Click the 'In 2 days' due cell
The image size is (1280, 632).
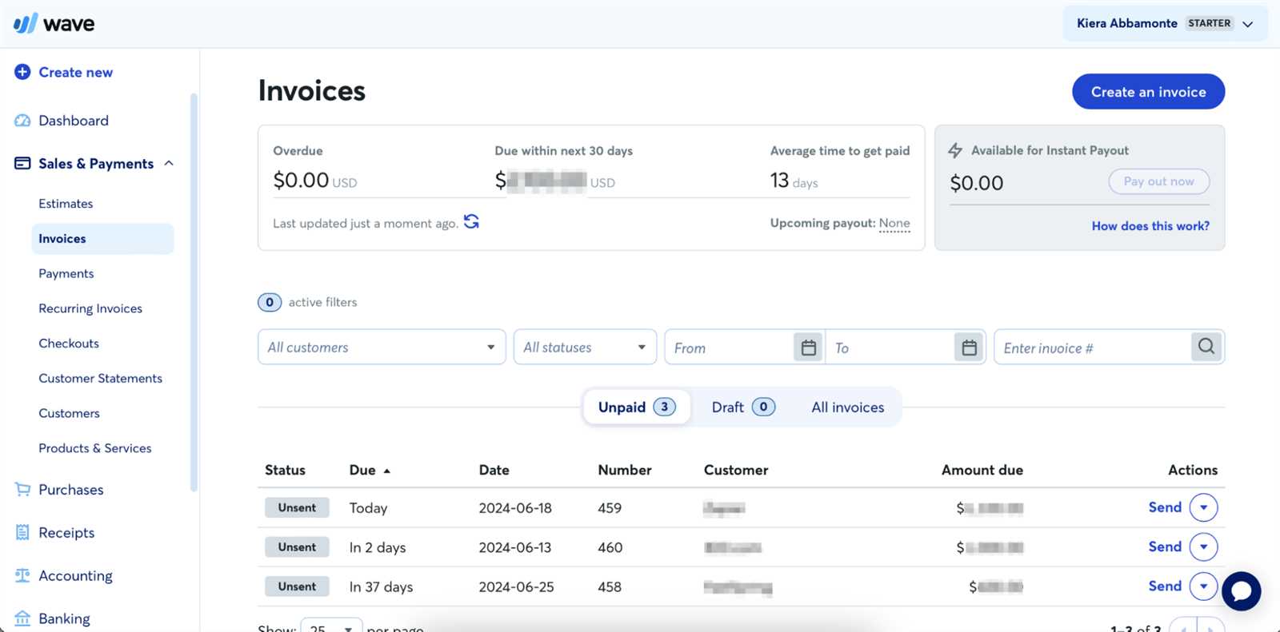coord(378,547)
